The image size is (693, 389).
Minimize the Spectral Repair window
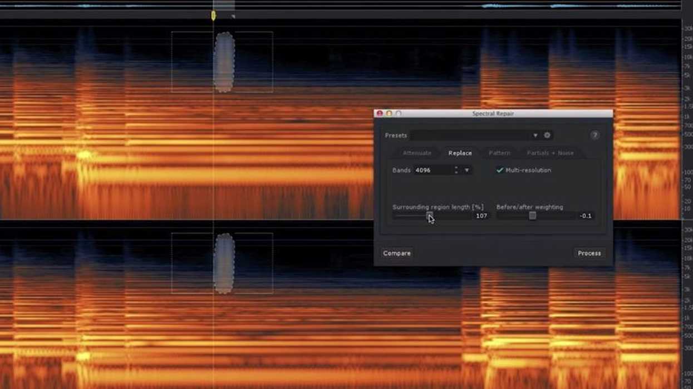[389, 113]
